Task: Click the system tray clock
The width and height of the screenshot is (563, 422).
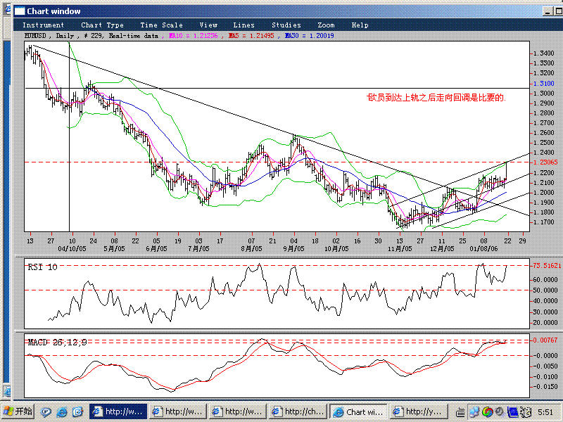Action: [x=546, y=411]
